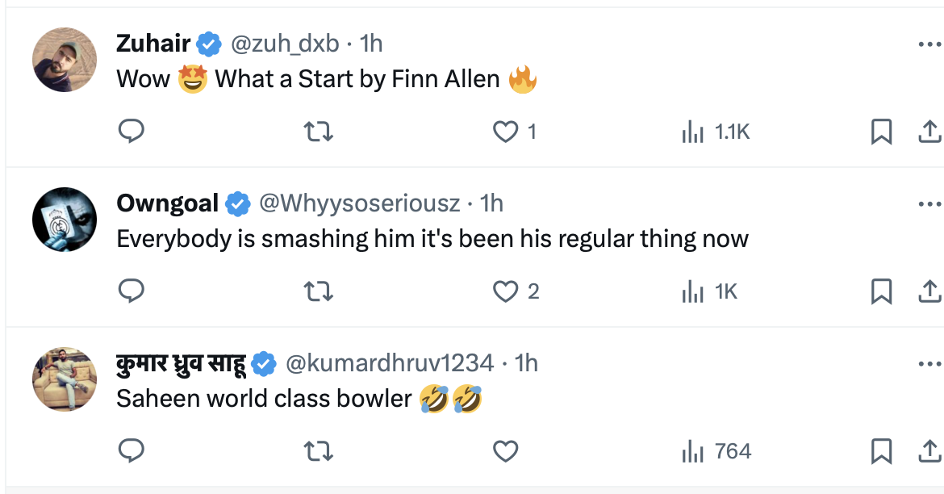This screenshot has height=494, width=944.
Task: Open more options on Owngoal's tweet
Action: tap(929, 204)
